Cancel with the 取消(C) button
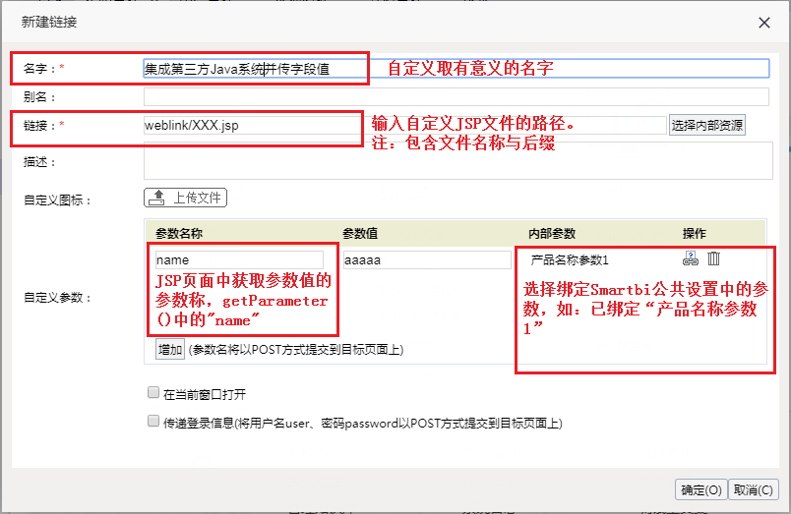 coord(754,489)
